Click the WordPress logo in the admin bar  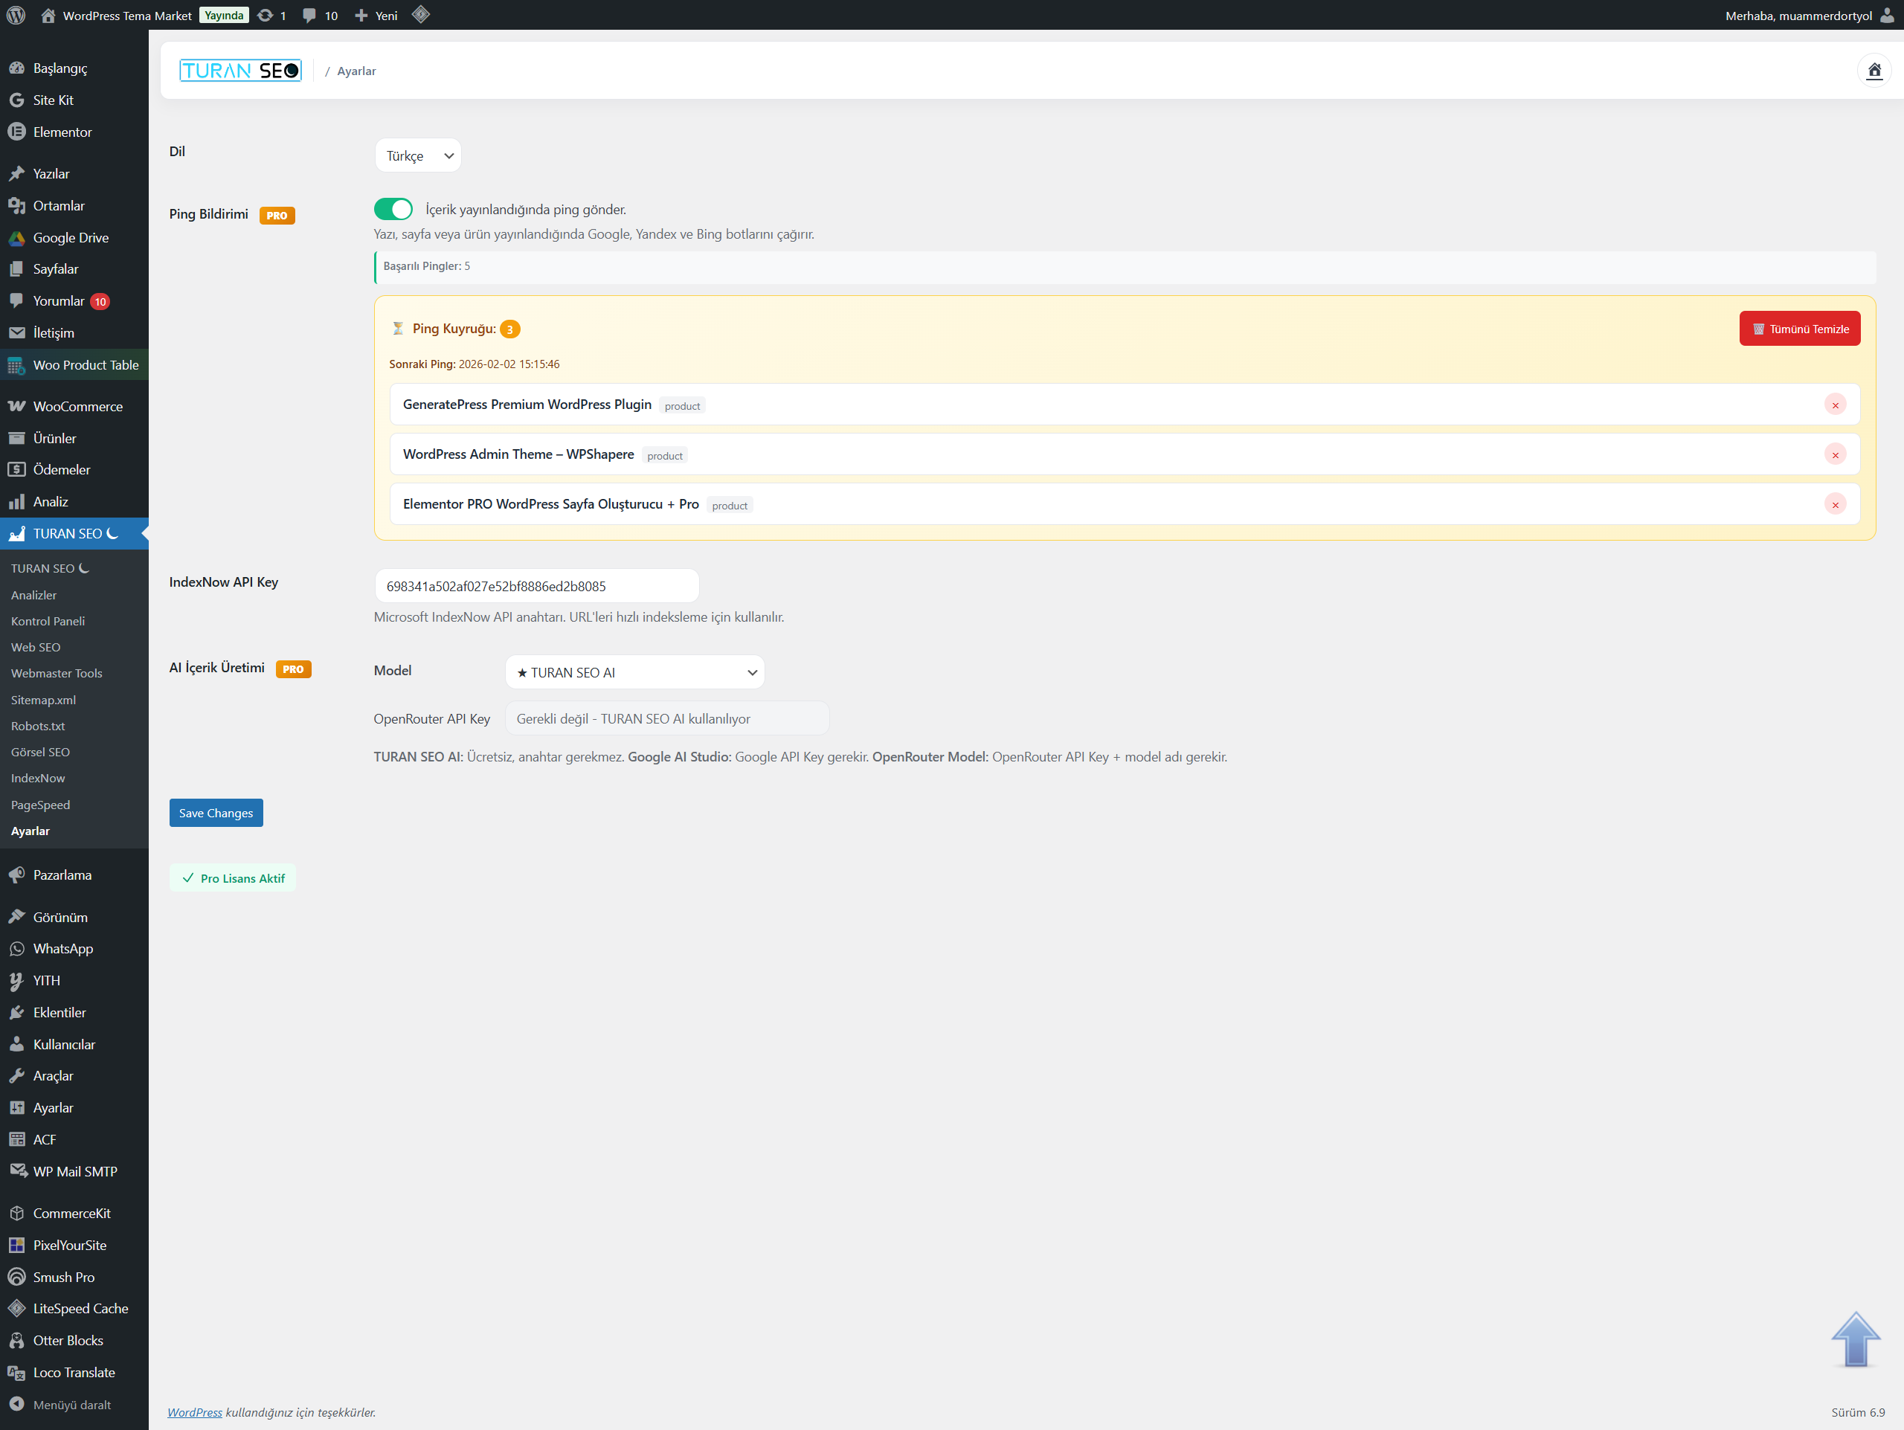16,16
